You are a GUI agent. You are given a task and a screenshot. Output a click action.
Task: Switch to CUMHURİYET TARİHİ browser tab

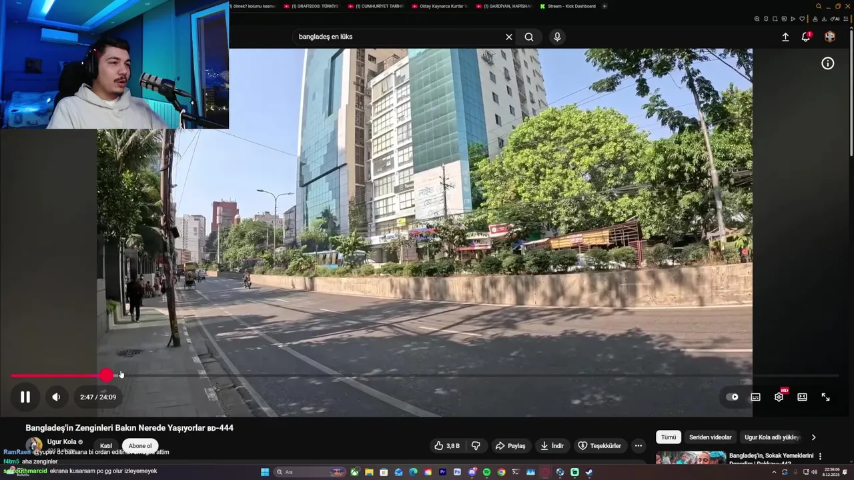(x=375, y=6)
